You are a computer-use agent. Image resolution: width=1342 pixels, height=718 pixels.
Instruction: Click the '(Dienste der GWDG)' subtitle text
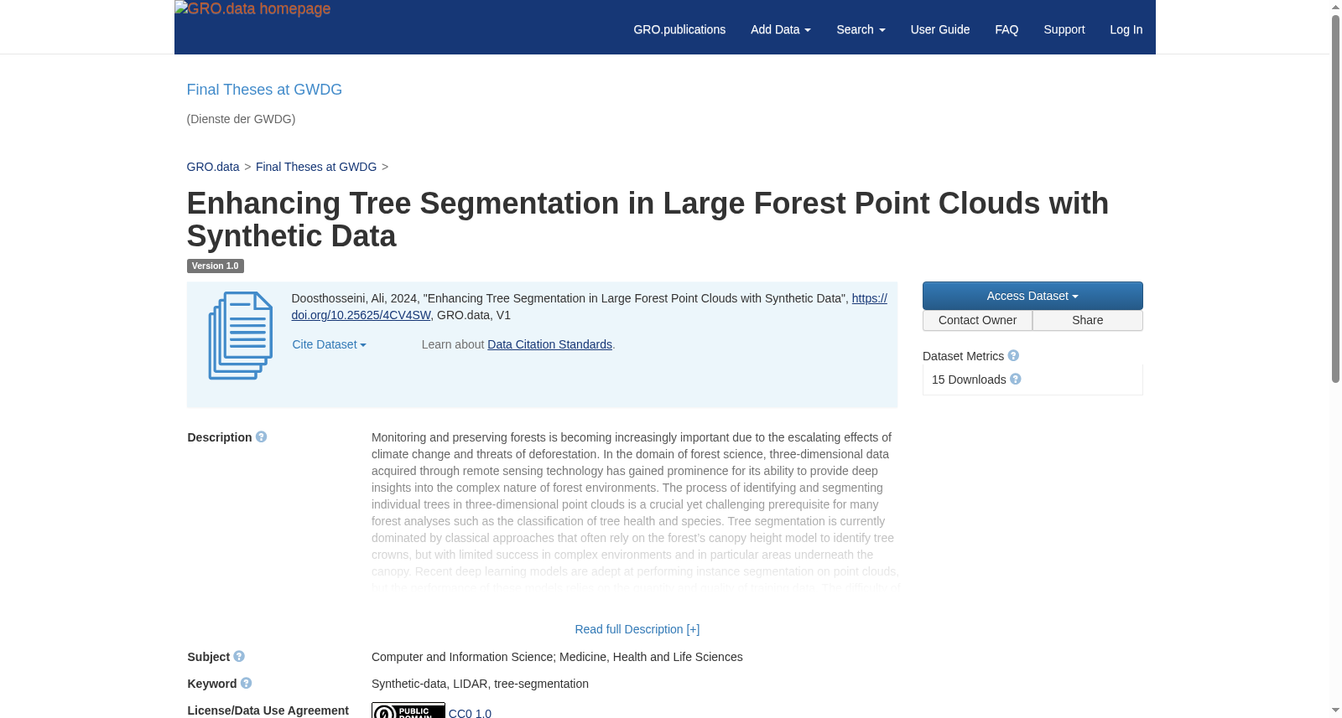[x=241, y=119]
